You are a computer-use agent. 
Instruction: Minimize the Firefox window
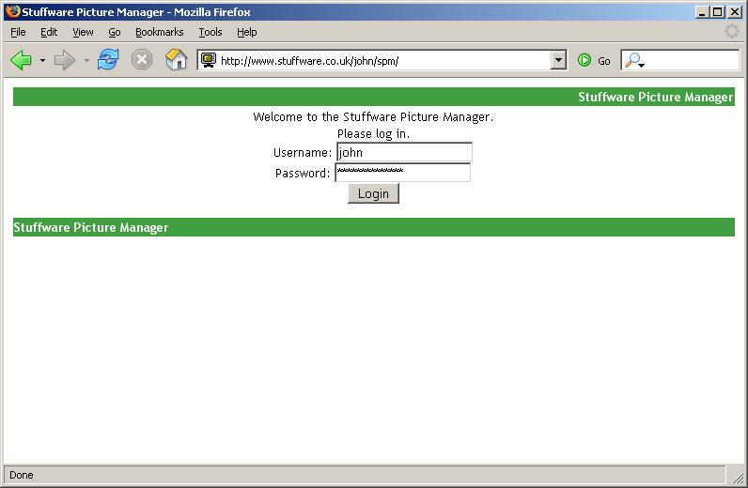tap(701, 12)
